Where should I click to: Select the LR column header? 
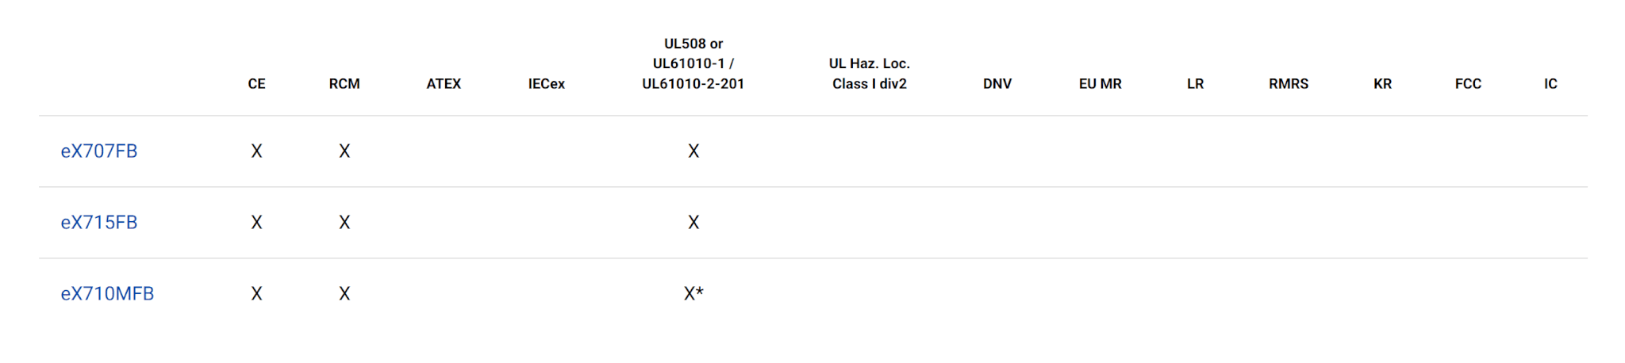coord(1196,84)
